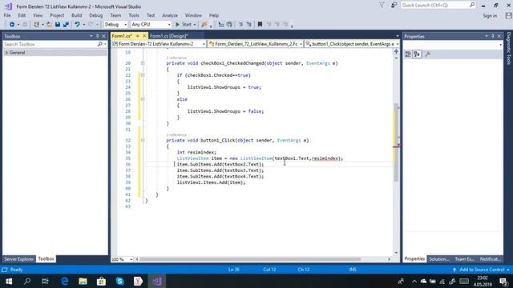513x288 pixels.
Task: Click the search magnifier in Search Toolbox
Action: 99,44
